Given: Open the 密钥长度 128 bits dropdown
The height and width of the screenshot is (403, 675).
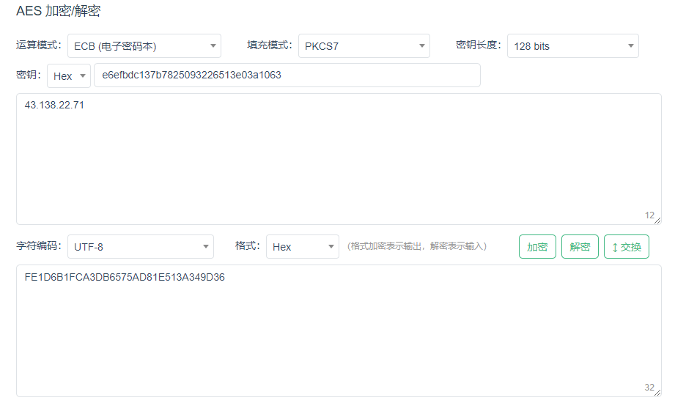Looking at the screenshot, I should tap(573, 45).
